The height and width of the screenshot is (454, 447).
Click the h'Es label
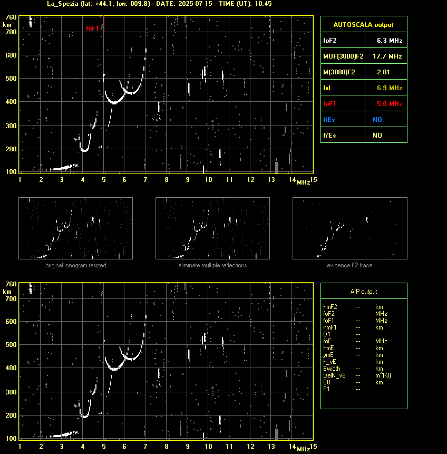coord(329,135)
